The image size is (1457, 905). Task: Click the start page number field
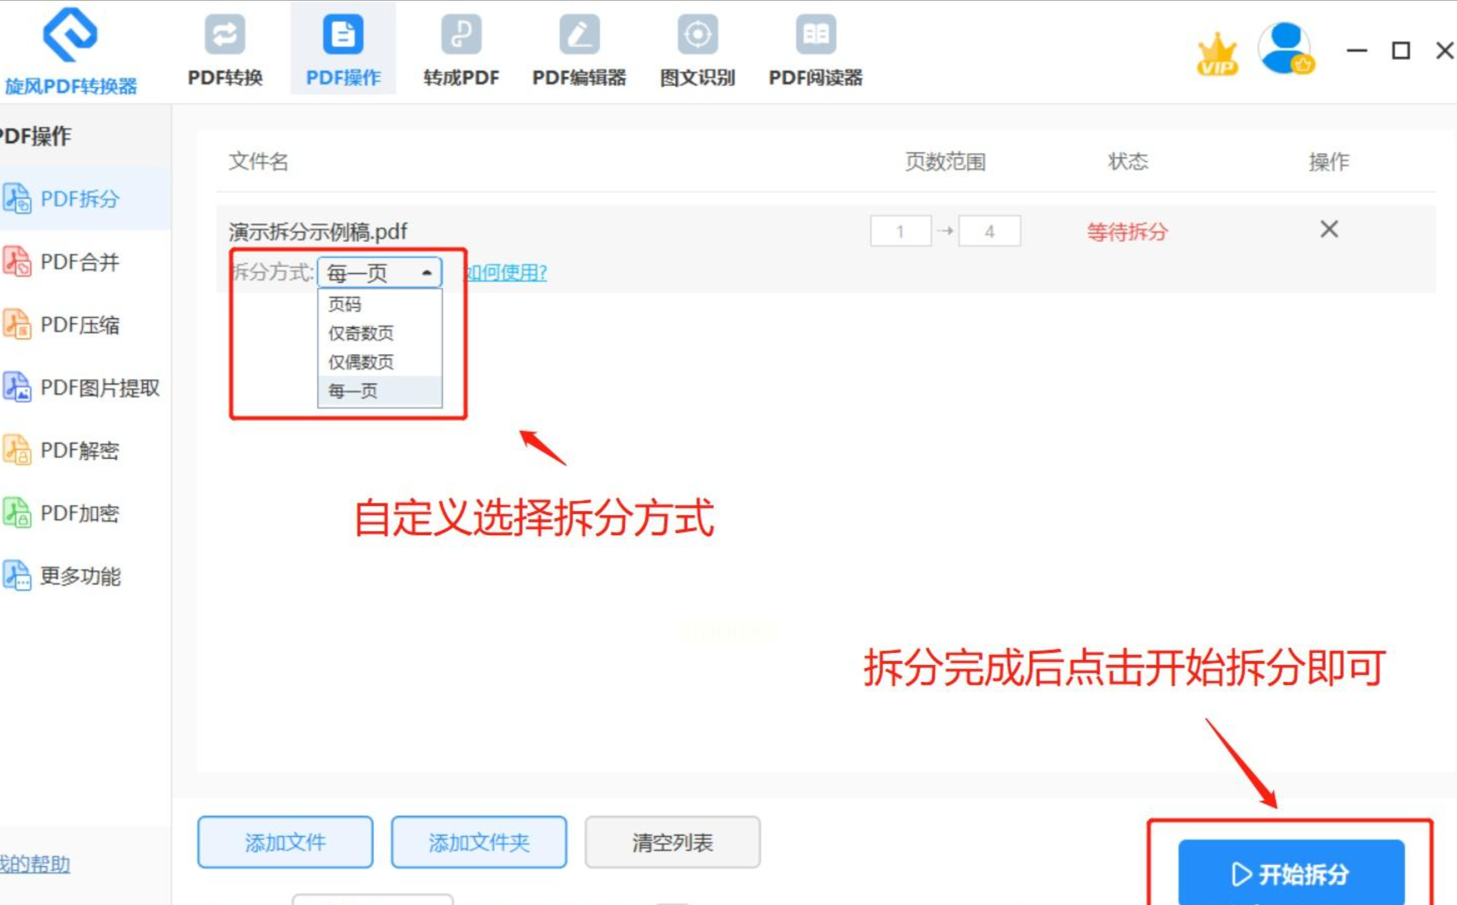point(900,231)
